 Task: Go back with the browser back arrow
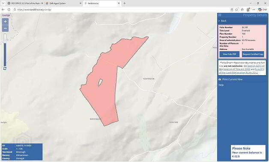(x=3, y=9)
